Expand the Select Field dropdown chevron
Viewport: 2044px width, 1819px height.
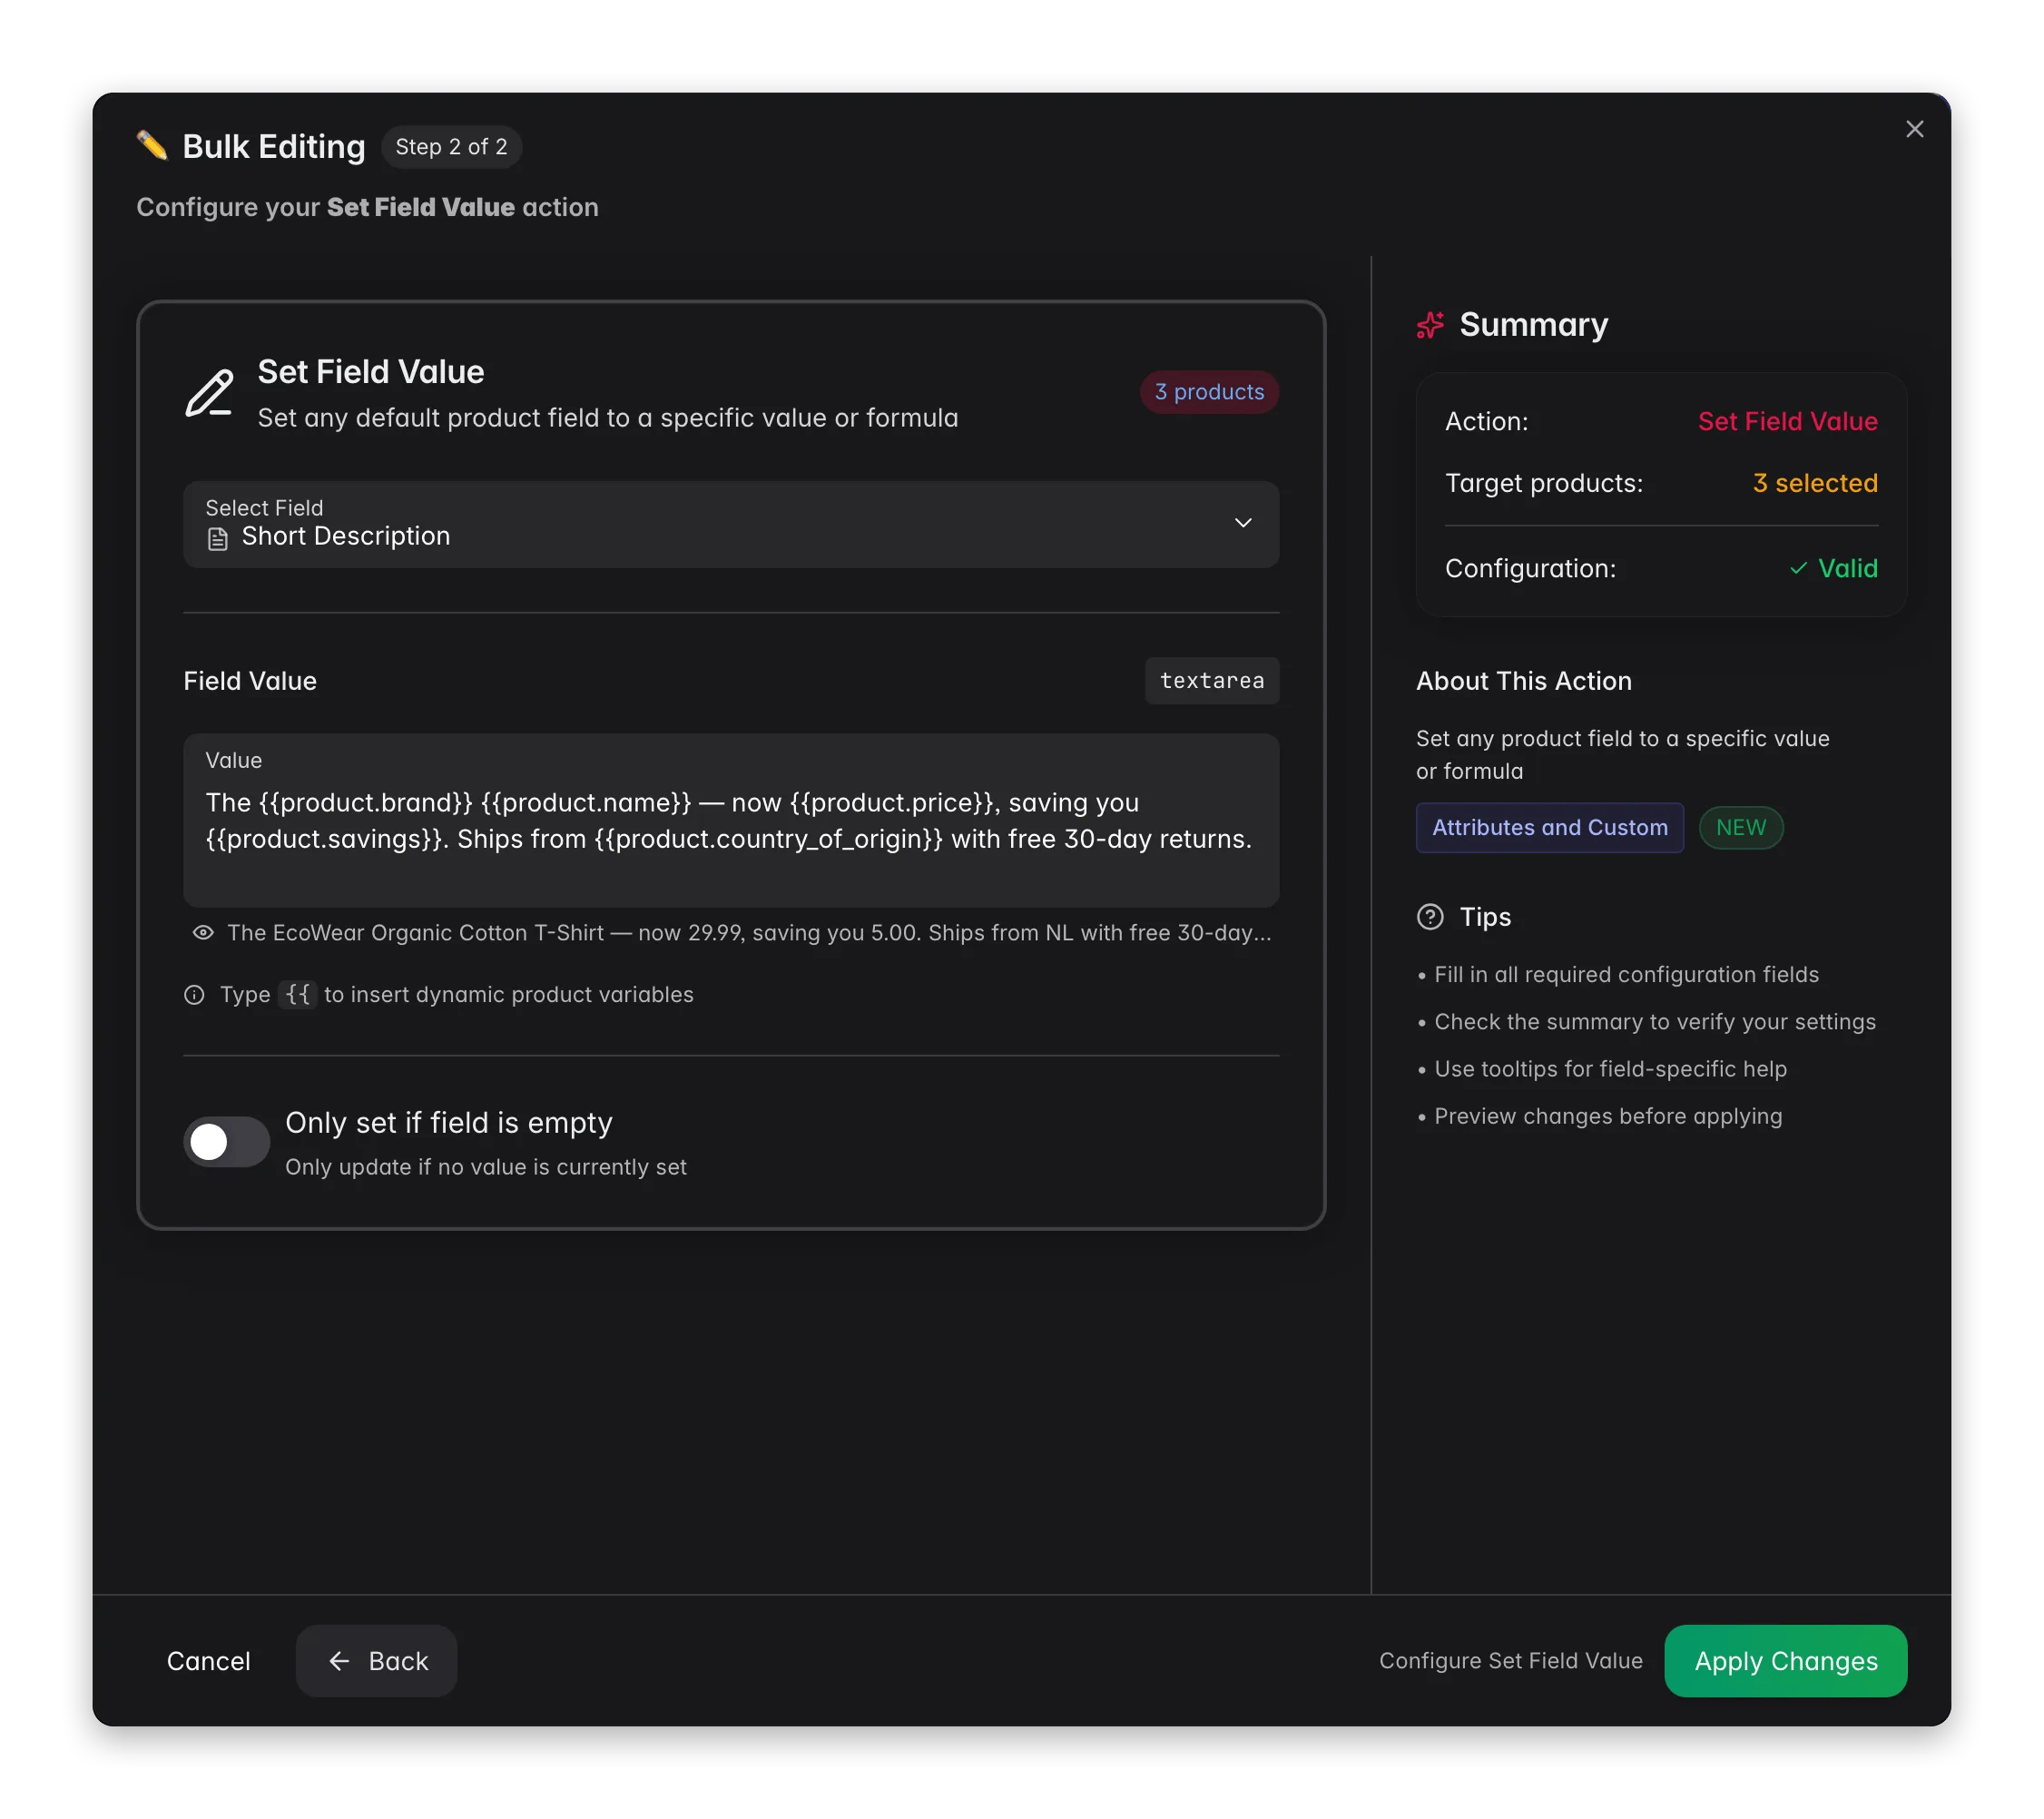[1243, 523]
